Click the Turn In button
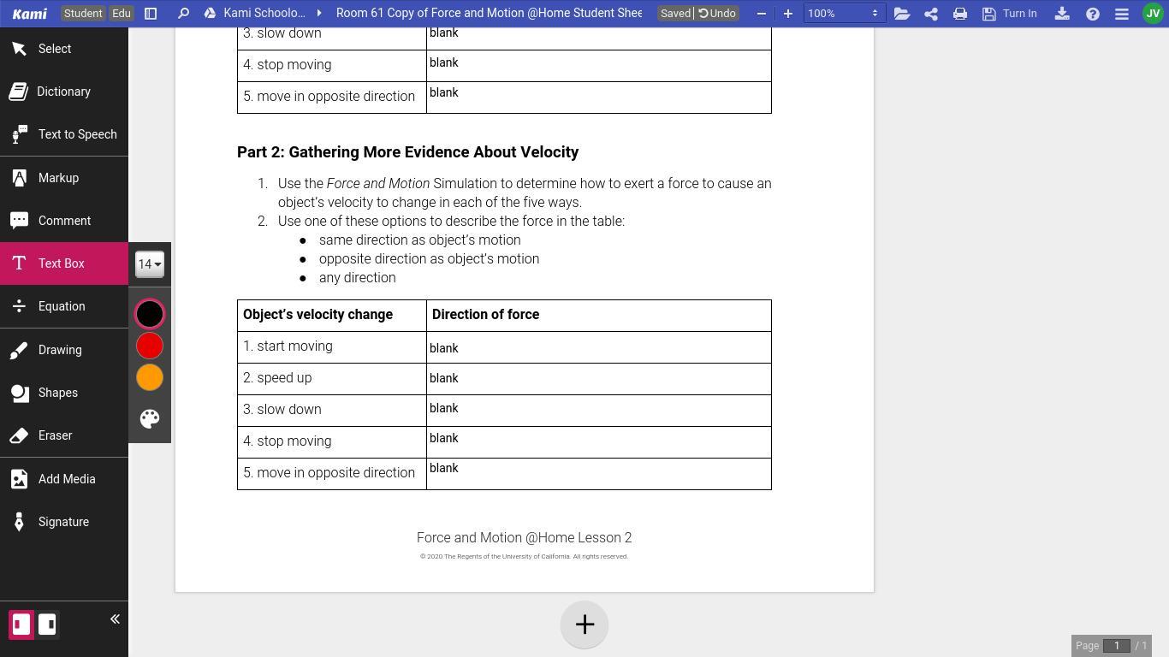The height and width of the screenshot is (657, 1169). [x=1010, y=14]
